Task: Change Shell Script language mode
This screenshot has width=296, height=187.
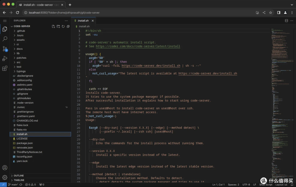Action: click(x=266, y=185)
